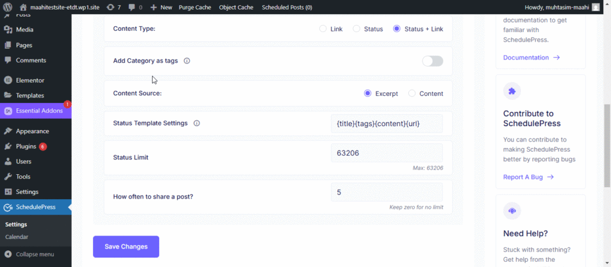Open Calendar submenu under SchedulePress
The width and height of the screenshot is (611, 267).
click(17, 237)
